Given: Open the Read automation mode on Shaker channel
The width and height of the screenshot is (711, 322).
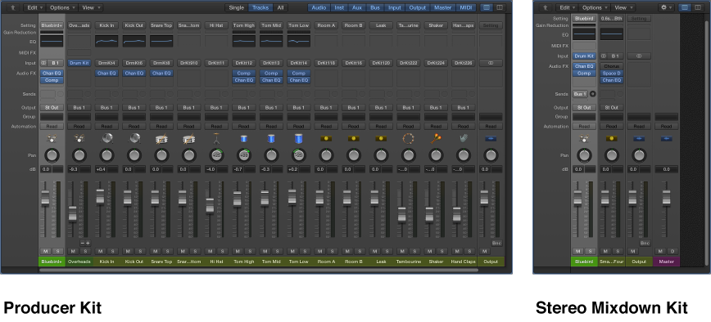Looking at the screenshot, I should [x=436, y=127].
